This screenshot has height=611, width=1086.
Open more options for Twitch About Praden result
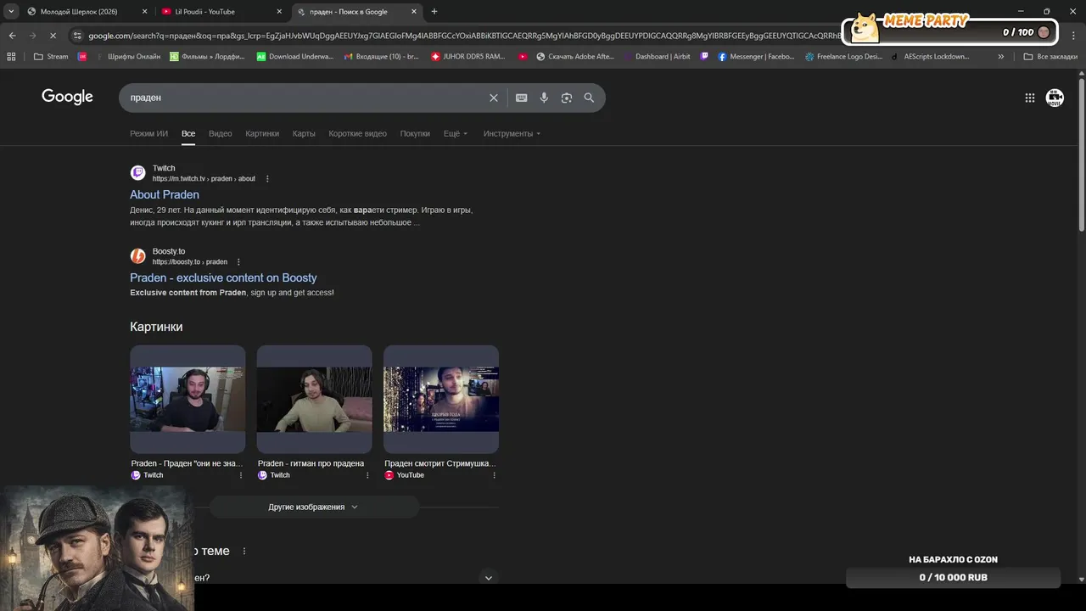[267, 179]
